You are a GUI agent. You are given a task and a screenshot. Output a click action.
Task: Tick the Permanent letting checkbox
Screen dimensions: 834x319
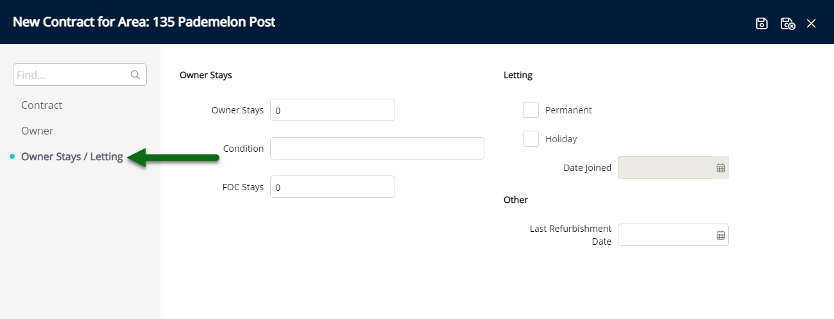531,110
